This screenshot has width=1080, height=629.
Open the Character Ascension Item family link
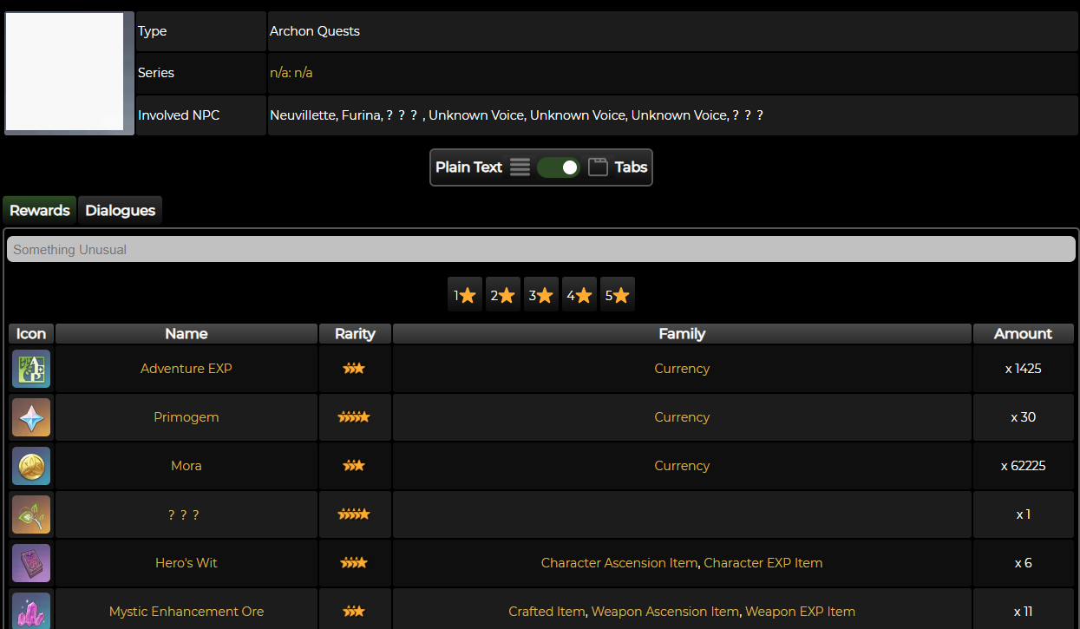coord(619,563)
